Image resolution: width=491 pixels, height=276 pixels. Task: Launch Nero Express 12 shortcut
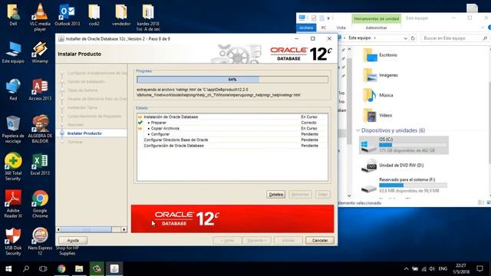point(40,242)
